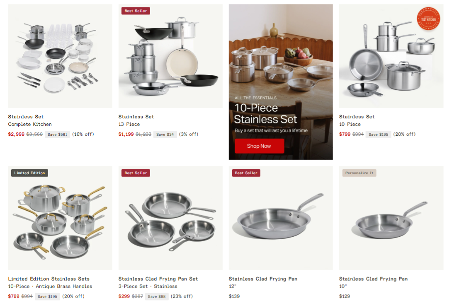Screen dimensions: 452x303
Task: Click the Shop Now button
Action: point(259,146)
